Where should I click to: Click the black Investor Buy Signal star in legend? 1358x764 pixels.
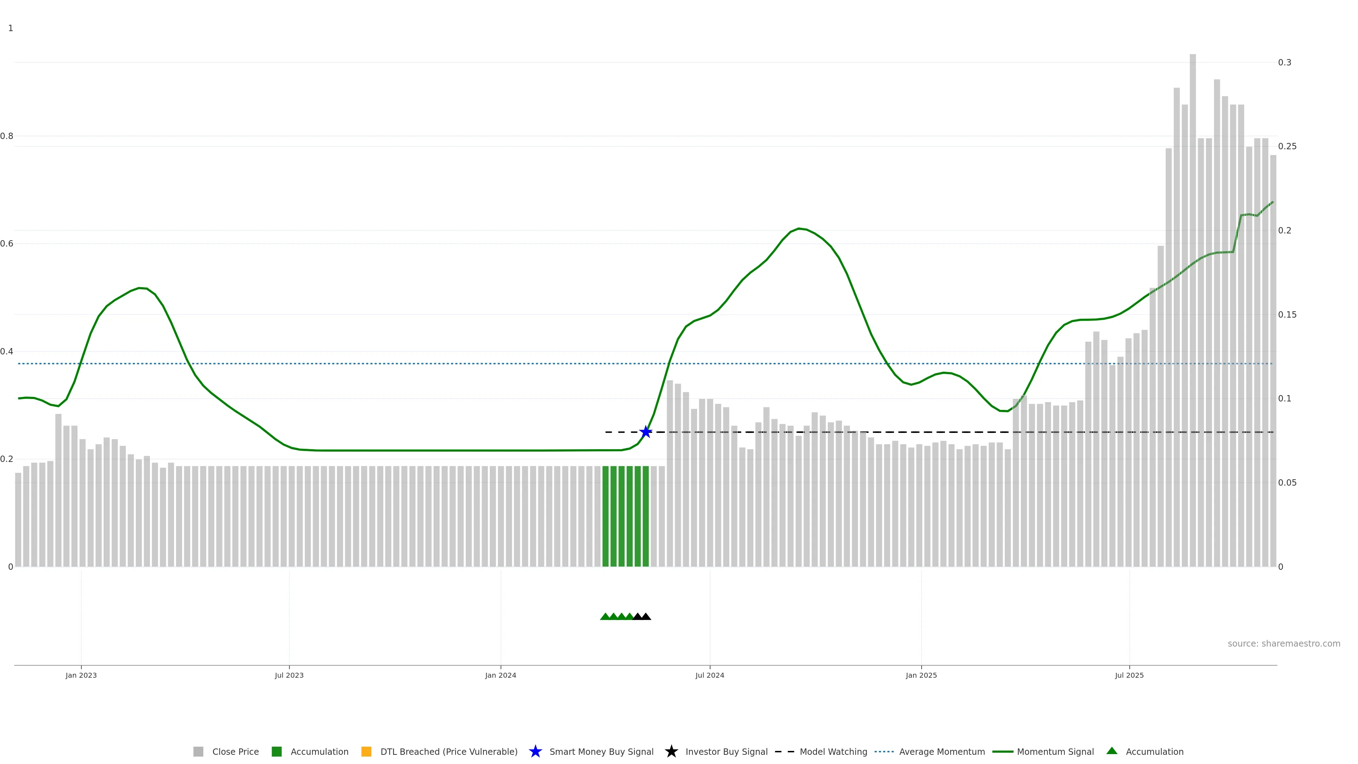671,751
